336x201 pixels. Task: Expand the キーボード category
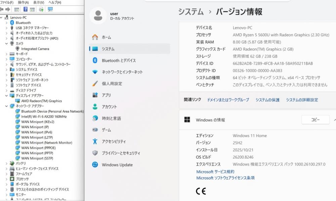pyautogui.click(x=6, y=54)
